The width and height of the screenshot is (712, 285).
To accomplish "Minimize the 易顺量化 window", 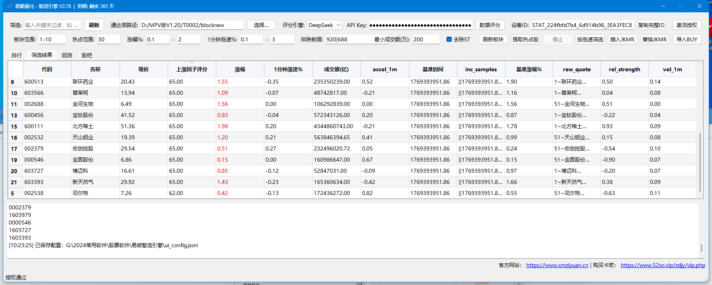I will (x=663, y=6).
